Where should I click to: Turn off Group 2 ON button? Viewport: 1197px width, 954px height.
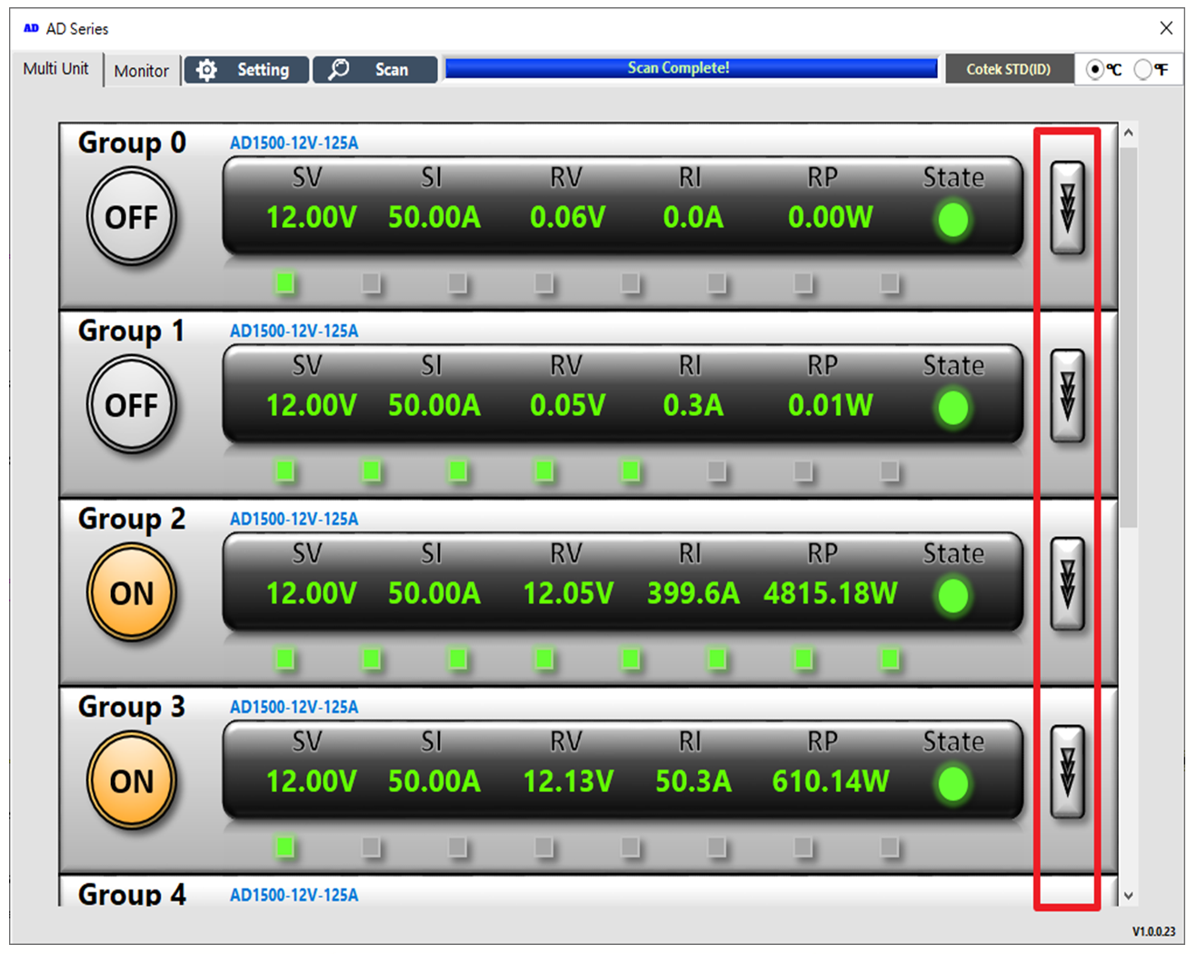132,593
